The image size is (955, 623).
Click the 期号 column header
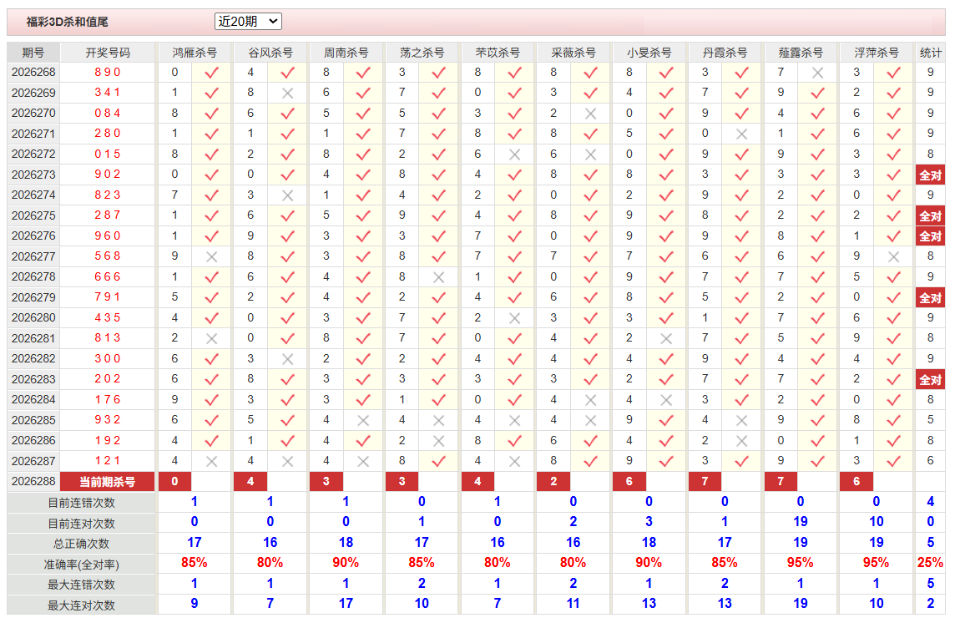(x=33, y=53)
